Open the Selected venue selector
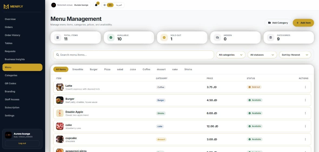The image size is (319, 152). (x=71, y=5)
